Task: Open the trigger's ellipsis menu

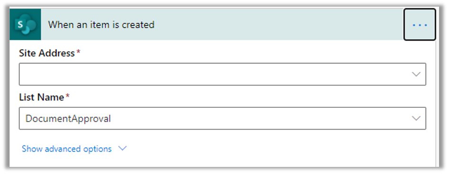Action: pos(420,25)
